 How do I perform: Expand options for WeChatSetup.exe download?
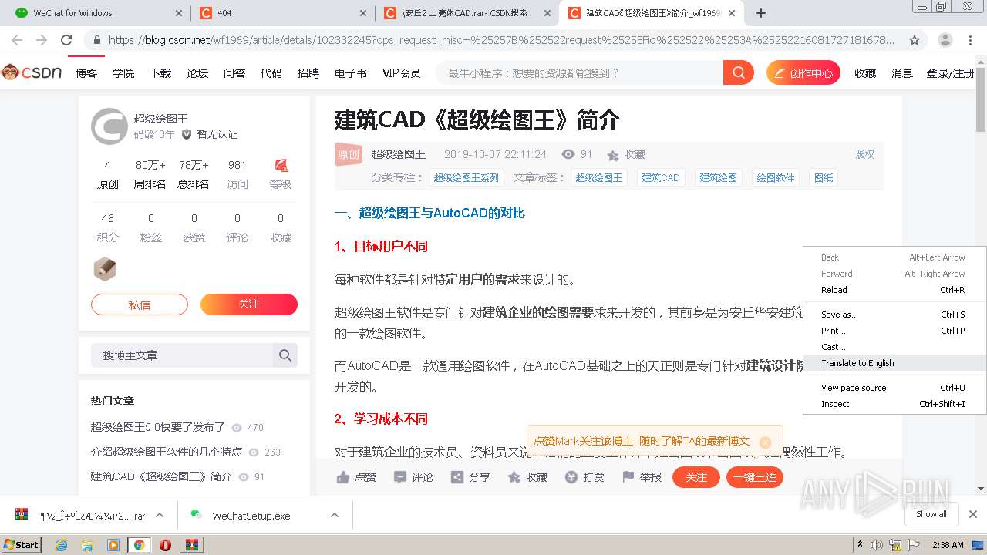tap(335, 515)
